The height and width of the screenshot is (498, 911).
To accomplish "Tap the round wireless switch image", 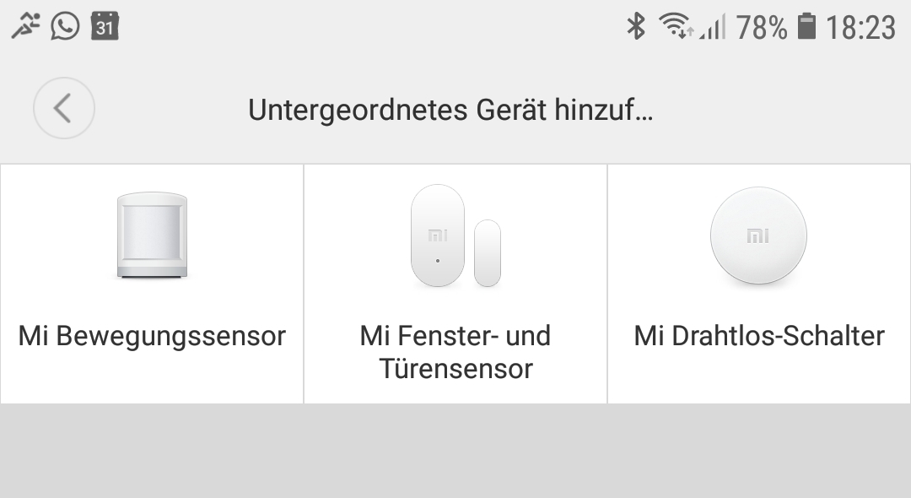I will tap(758, 235).
